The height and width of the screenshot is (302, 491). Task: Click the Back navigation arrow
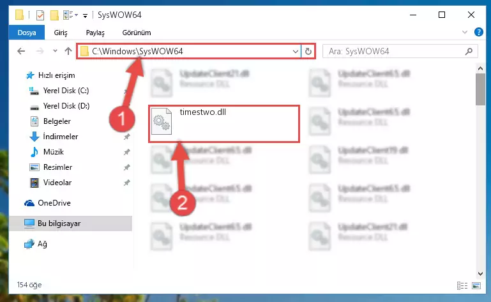(21, 51)
